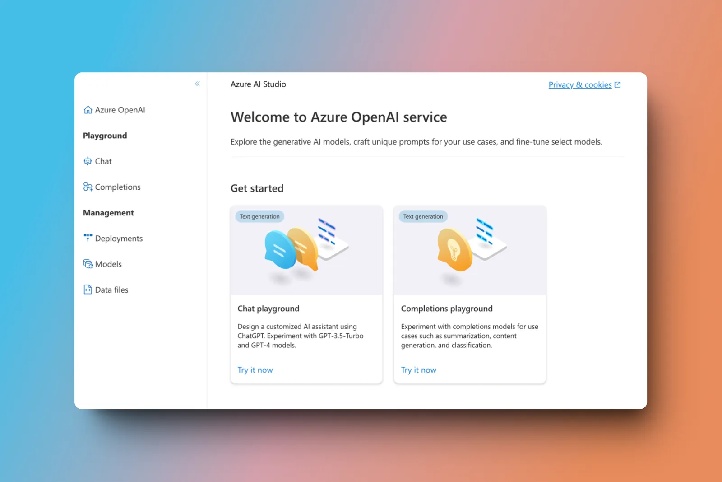Click Try it now under Completions playground
This screenshot has height=482, width=722.
coord(419,370)
